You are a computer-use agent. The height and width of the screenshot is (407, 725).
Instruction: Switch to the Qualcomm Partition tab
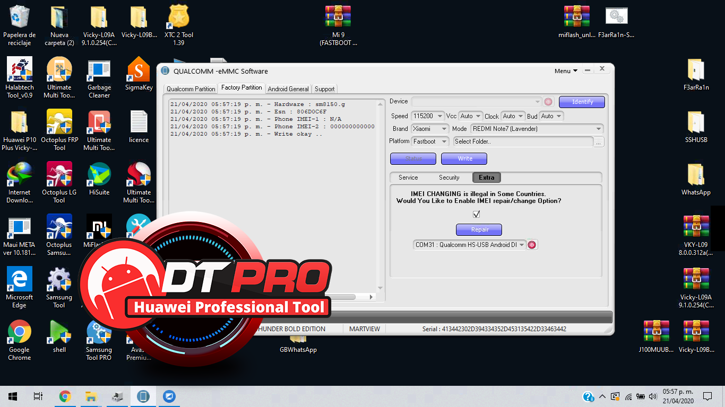191,89
